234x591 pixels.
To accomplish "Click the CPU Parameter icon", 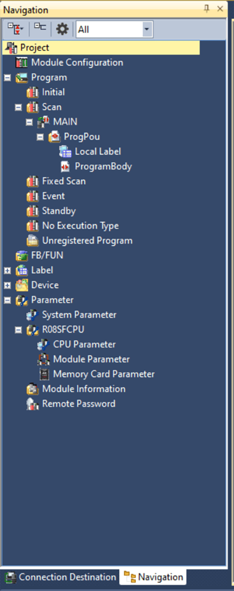I will pyautogui.click(x=44, y=344).
